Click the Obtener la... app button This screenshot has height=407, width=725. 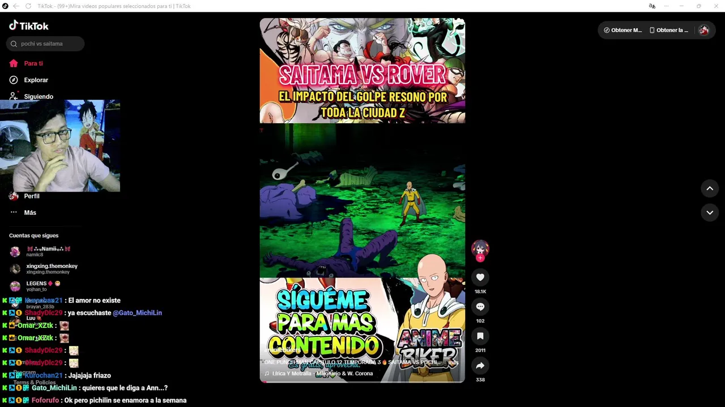click(x=669, y=30)
